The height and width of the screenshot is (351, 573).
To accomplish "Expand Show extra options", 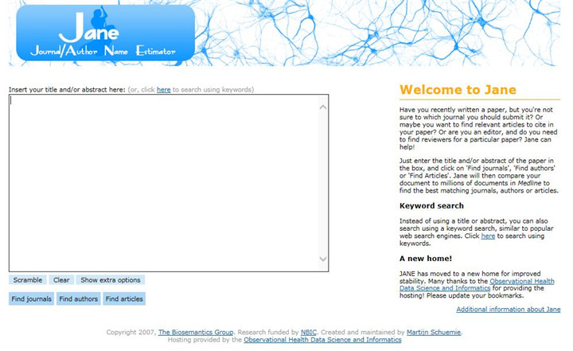I will [111, 280].
